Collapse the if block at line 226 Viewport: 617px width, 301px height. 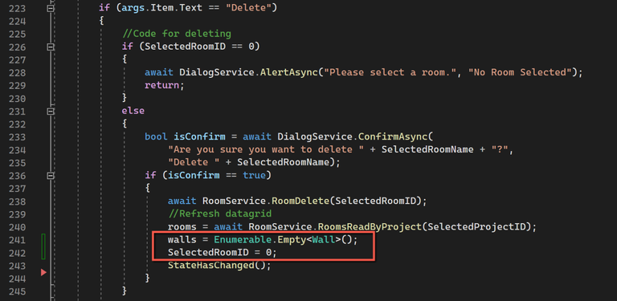coord(51,47)
